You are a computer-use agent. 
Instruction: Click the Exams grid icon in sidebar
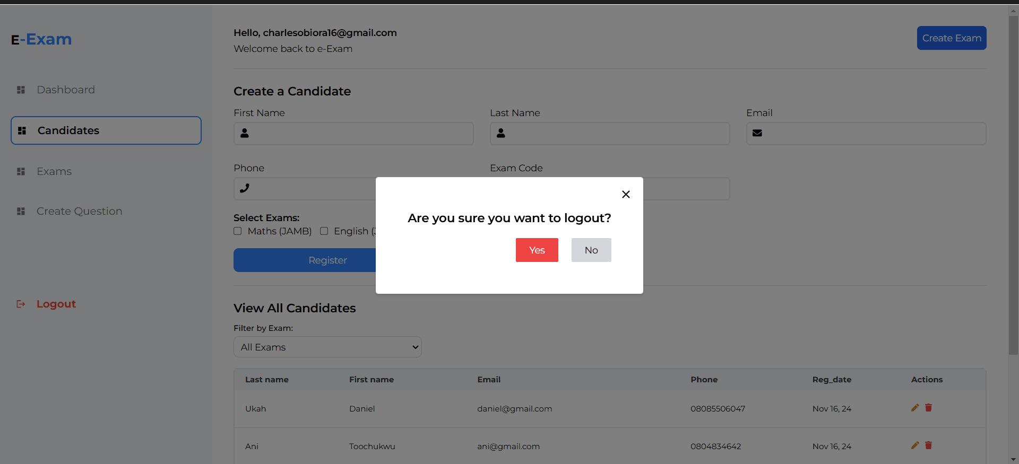(21, 171)
